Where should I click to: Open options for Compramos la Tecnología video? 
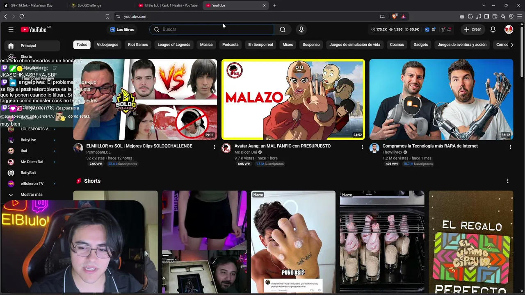[510, 147]
